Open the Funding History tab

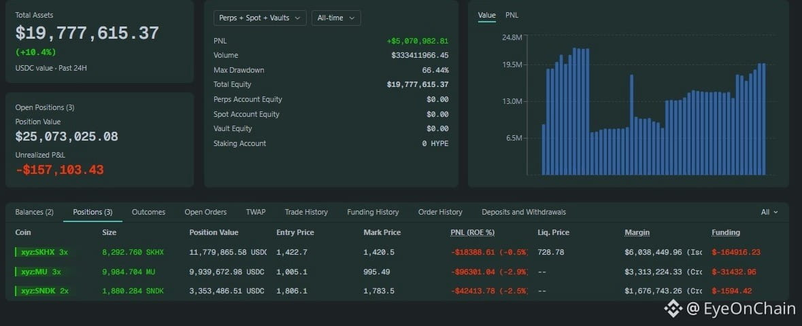tap(373, 212)
